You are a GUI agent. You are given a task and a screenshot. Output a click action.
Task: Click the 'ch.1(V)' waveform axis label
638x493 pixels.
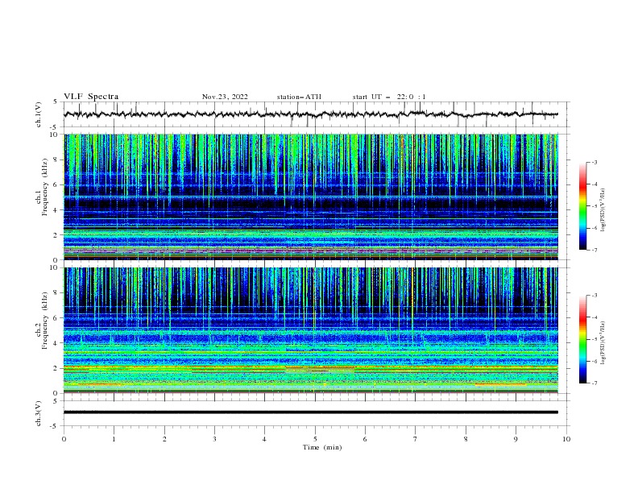[x=39, y=114]
